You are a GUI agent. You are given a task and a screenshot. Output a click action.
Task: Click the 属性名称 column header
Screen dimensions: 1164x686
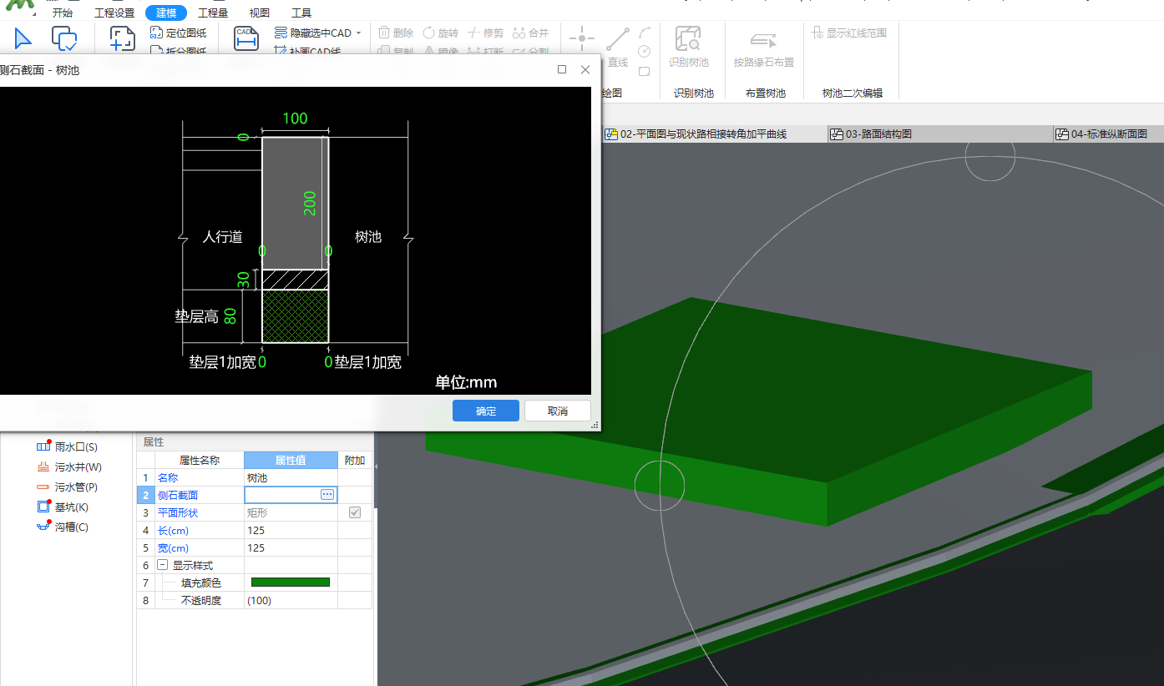click(200, 460)
